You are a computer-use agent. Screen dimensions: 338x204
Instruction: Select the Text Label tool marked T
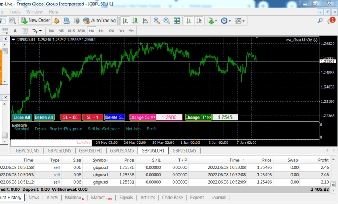coord(25,31)
